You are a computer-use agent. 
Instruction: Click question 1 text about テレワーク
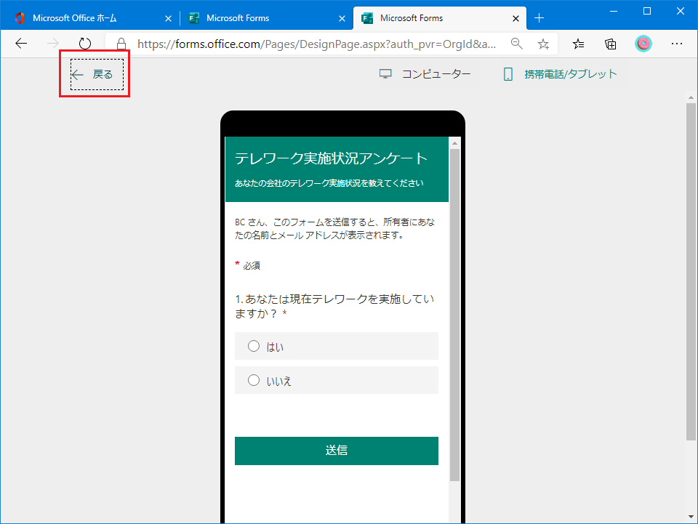pos(334,306)
